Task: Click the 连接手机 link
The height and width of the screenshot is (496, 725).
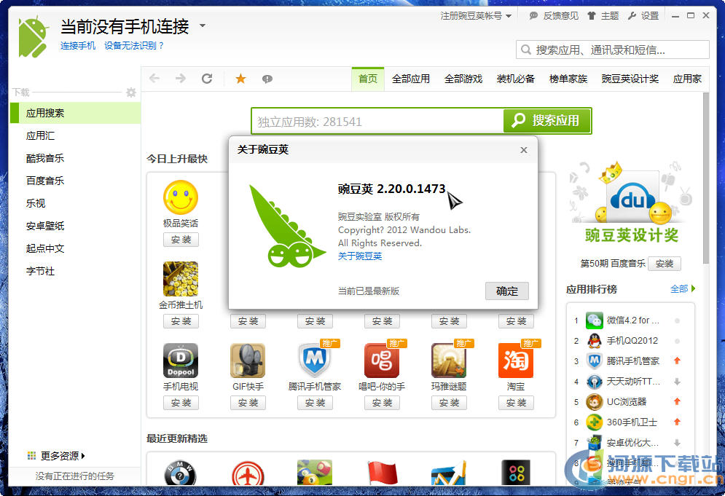Action: coord(78,46)
